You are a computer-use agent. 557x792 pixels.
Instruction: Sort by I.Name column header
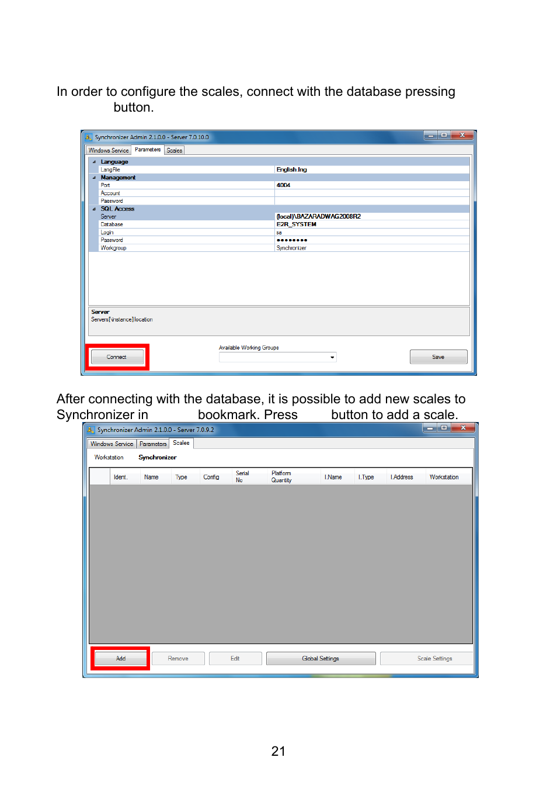(x=337, y=477)
